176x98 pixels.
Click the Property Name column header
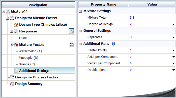(x=103, y=5)
